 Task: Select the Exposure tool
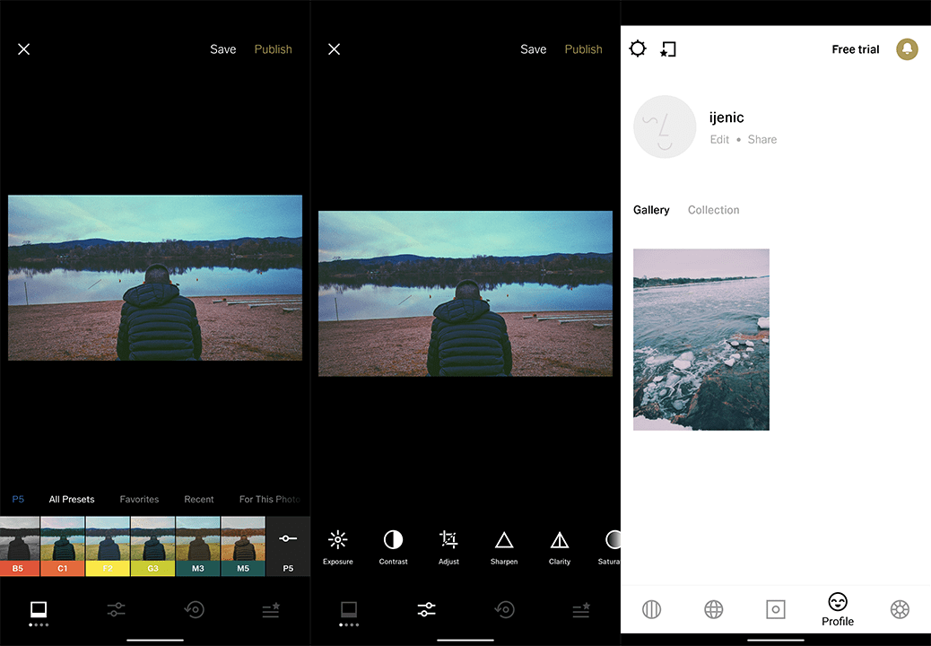pos(338,546)
